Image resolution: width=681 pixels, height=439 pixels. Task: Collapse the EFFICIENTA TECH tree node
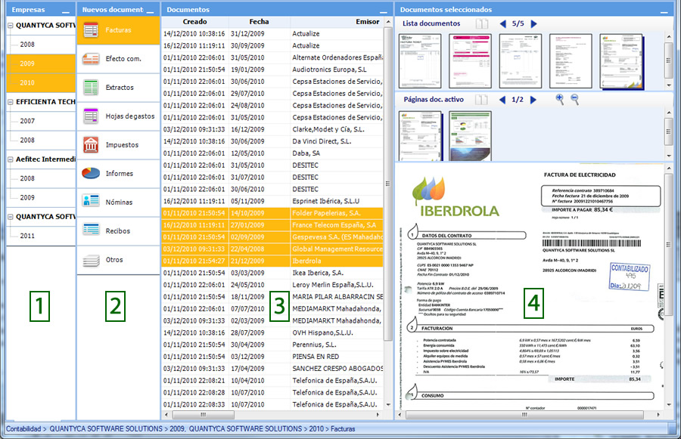coord(11,102)
